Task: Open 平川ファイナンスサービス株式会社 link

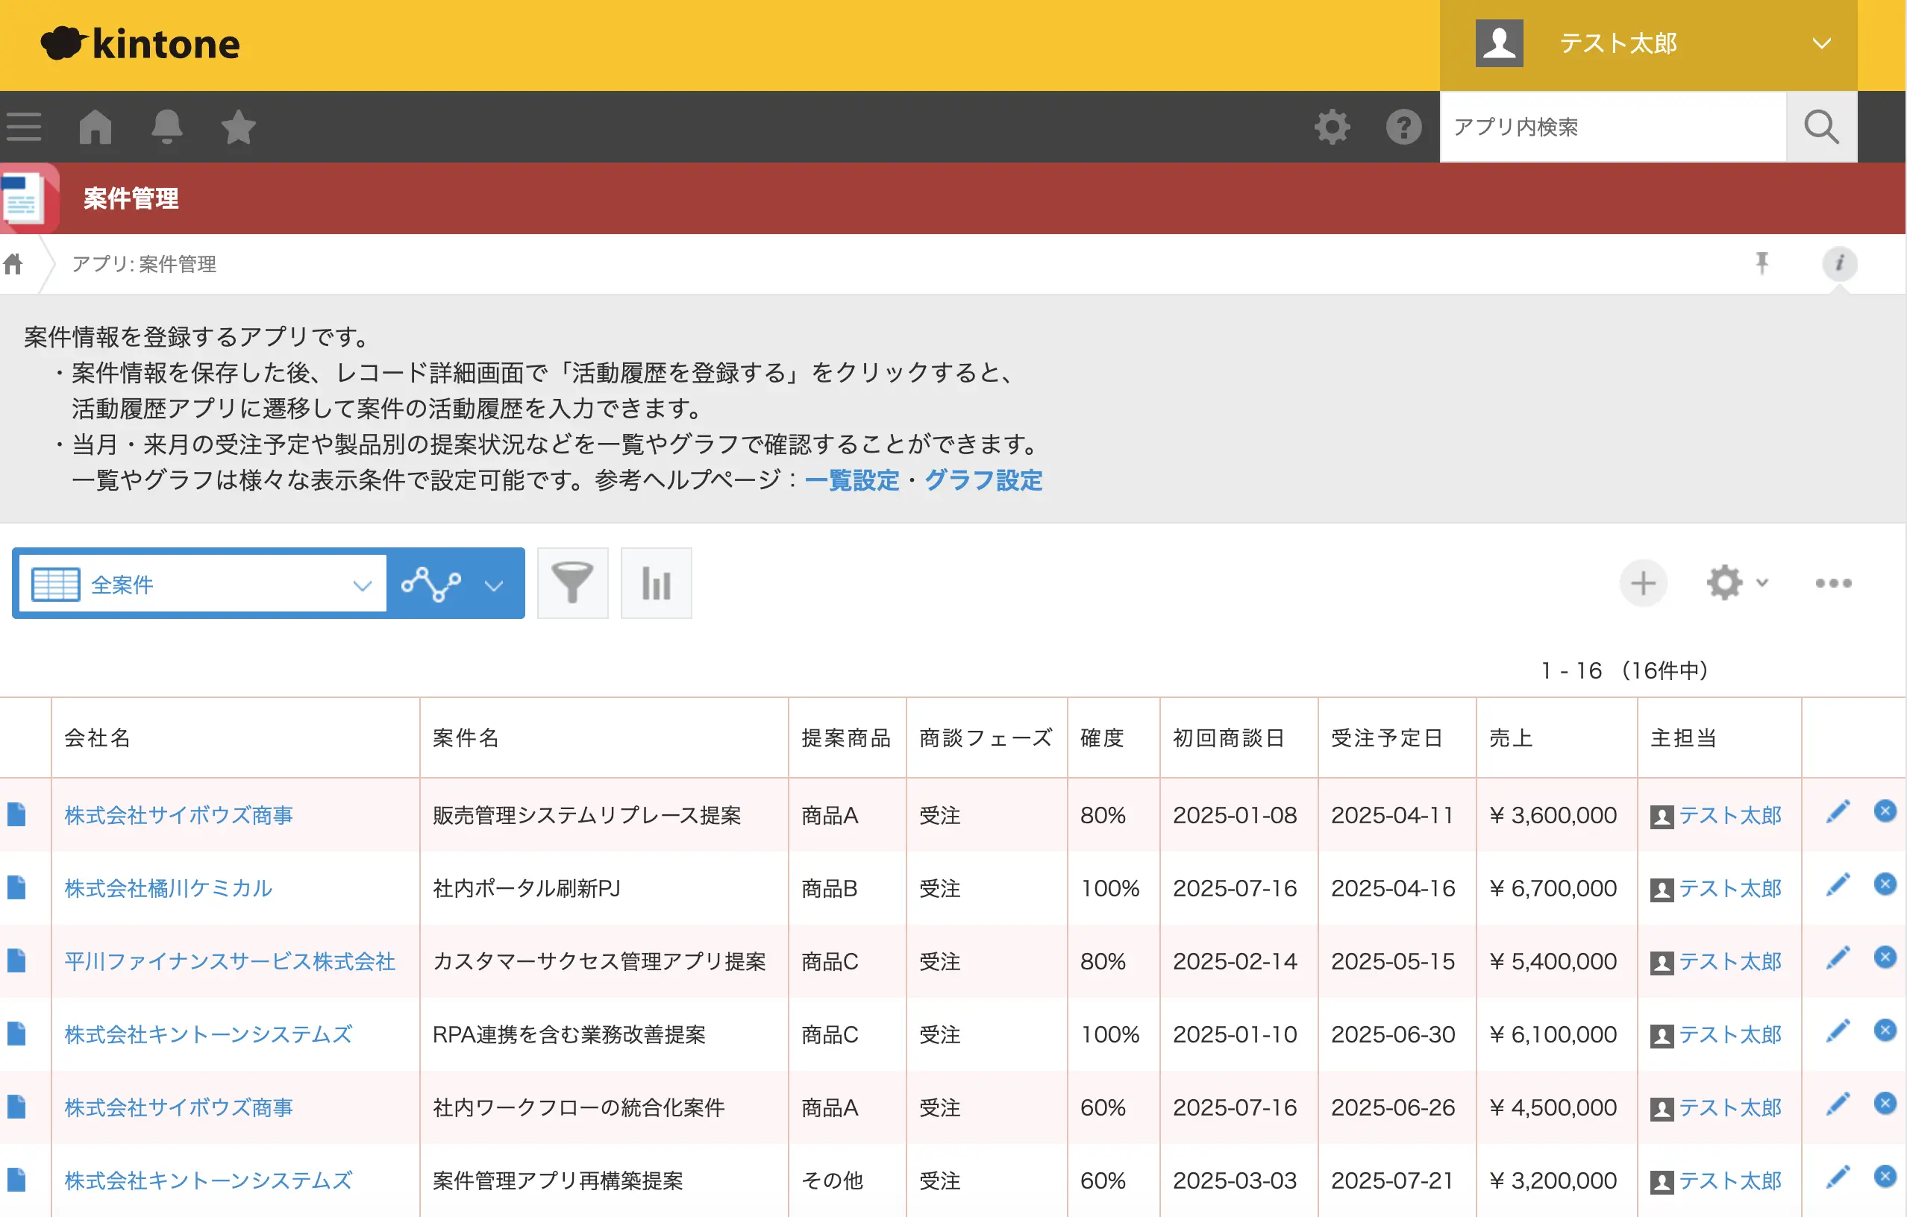Action: click(x=230, y=960)
